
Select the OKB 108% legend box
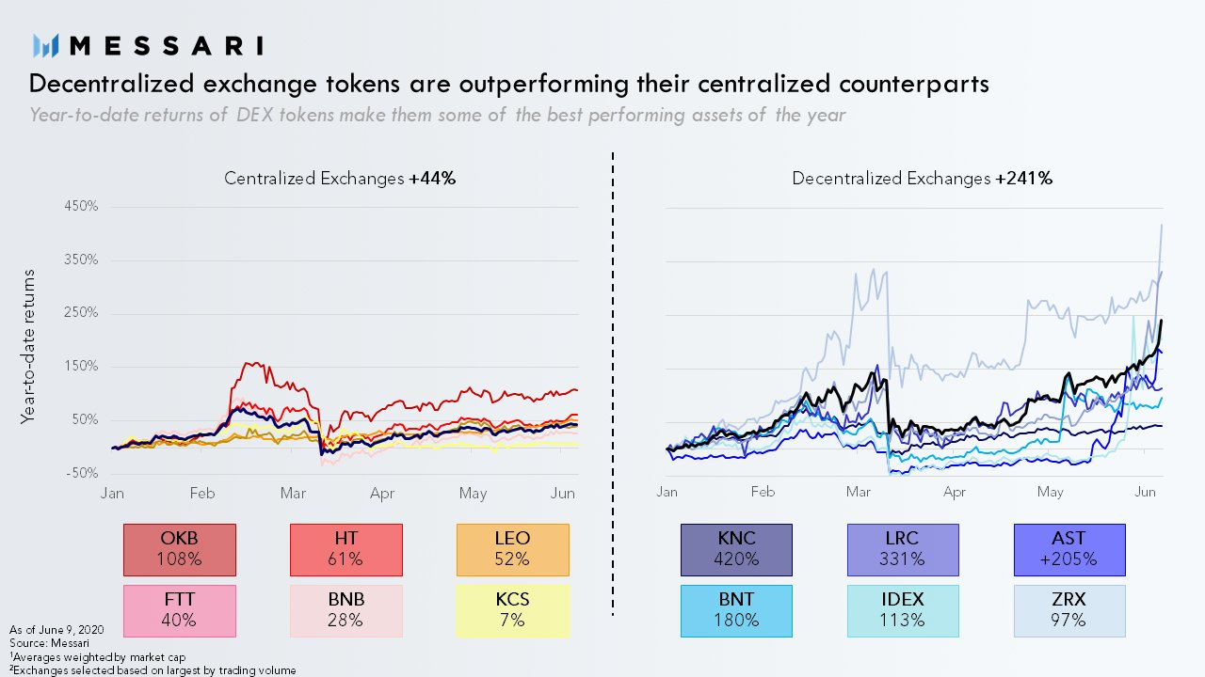[180, 549]
